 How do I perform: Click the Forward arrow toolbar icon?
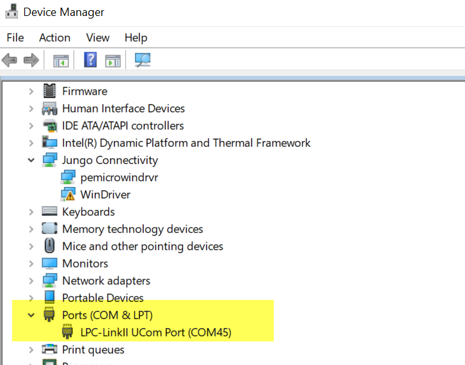tap(31, 61)
